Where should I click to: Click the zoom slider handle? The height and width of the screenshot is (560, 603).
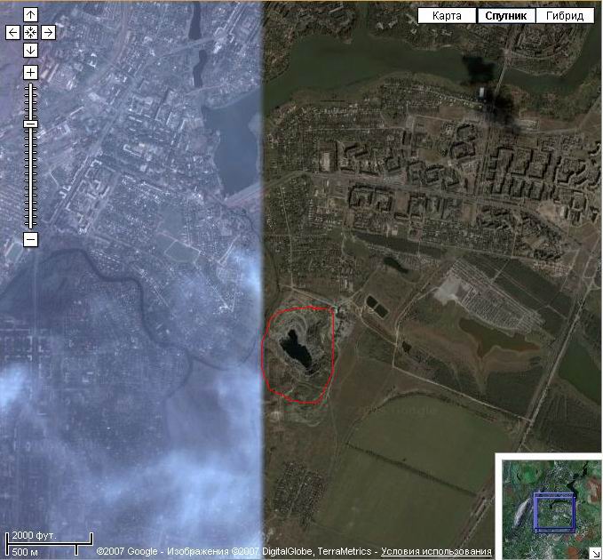point(30,124)
